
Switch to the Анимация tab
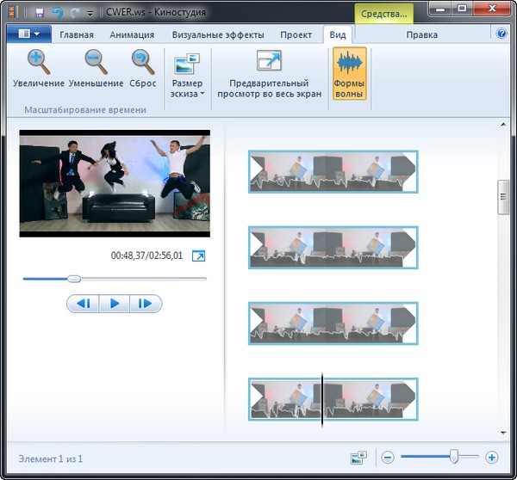(132, 35)
